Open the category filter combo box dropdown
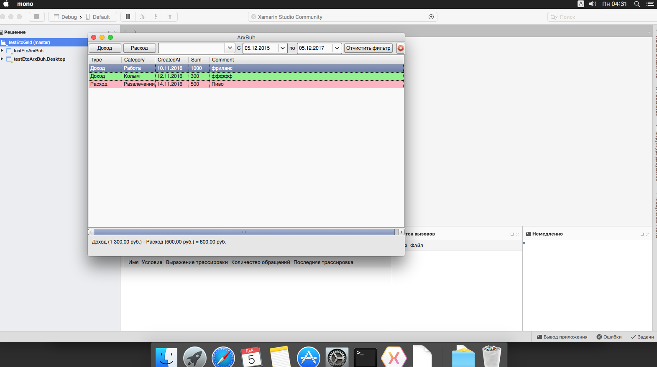The width and height of the screenshot is (657, 367). (x=230, y=48)
